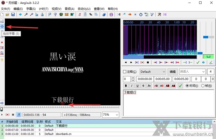Open the Shift Times clock icon

tap(141, 14)
